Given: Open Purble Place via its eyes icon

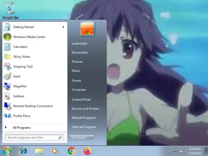Looking at the screenshot, I should 8,116.
